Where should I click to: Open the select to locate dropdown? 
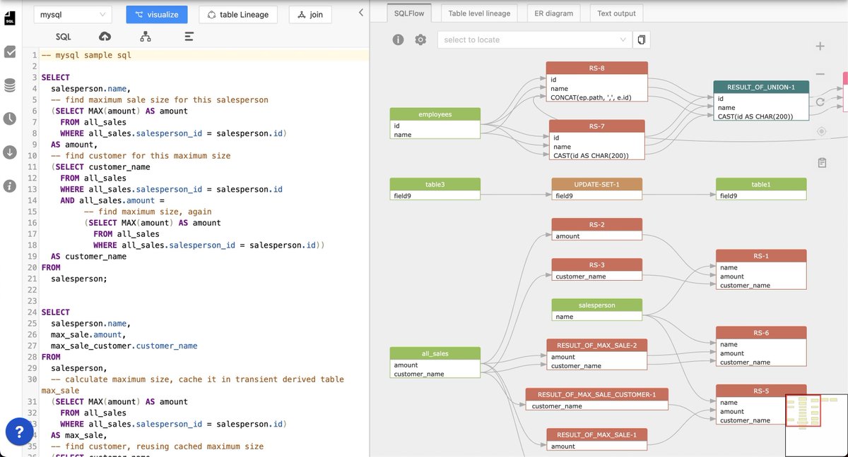pos(534,39)
